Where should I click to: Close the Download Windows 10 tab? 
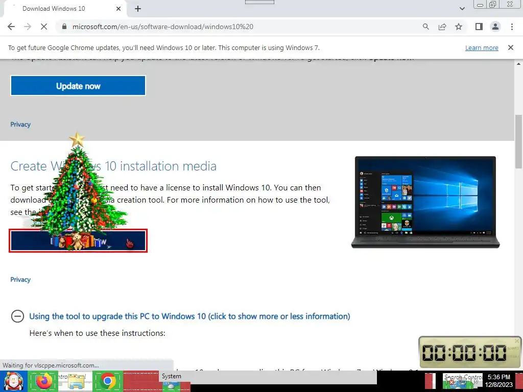(x=118, y=9)
